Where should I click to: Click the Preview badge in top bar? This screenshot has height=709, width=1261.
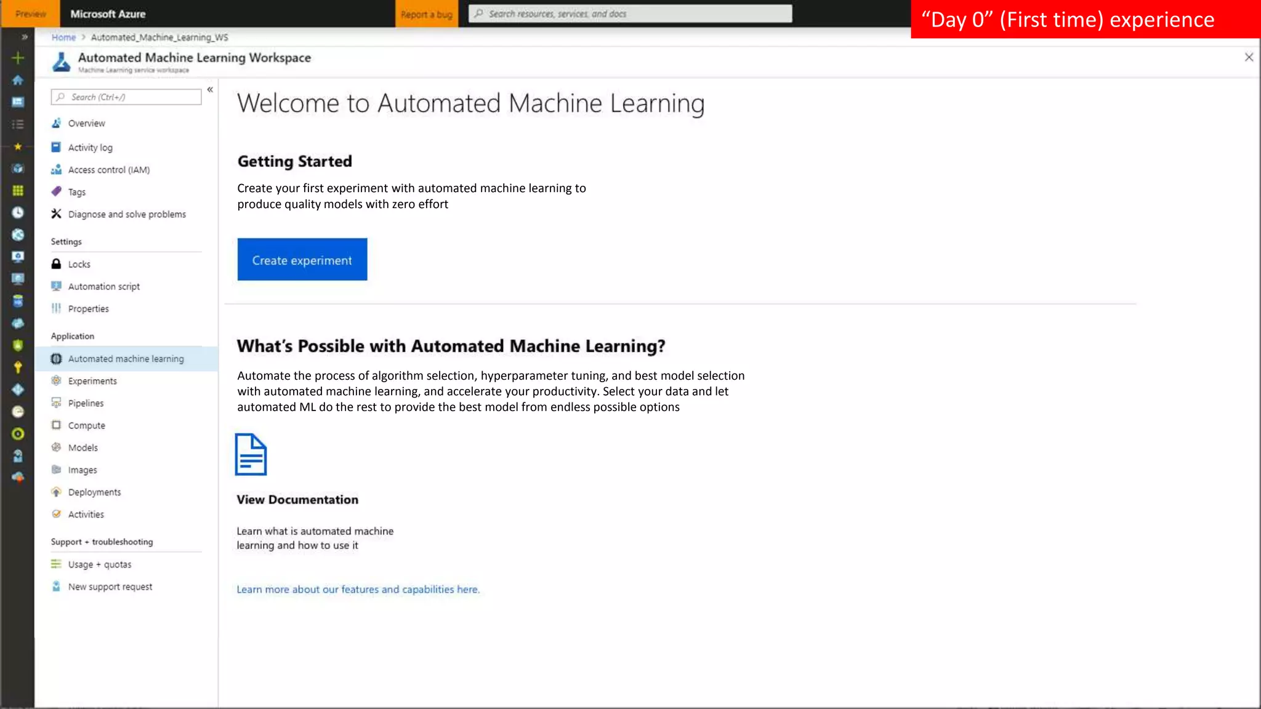point(31,14)
